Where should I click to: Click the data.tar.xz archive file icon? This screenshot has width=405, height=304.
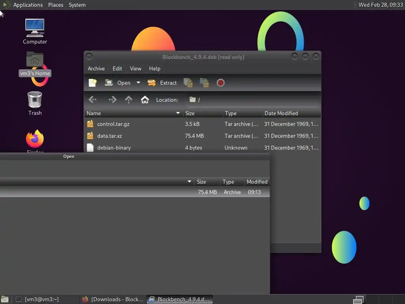[90, 136]
